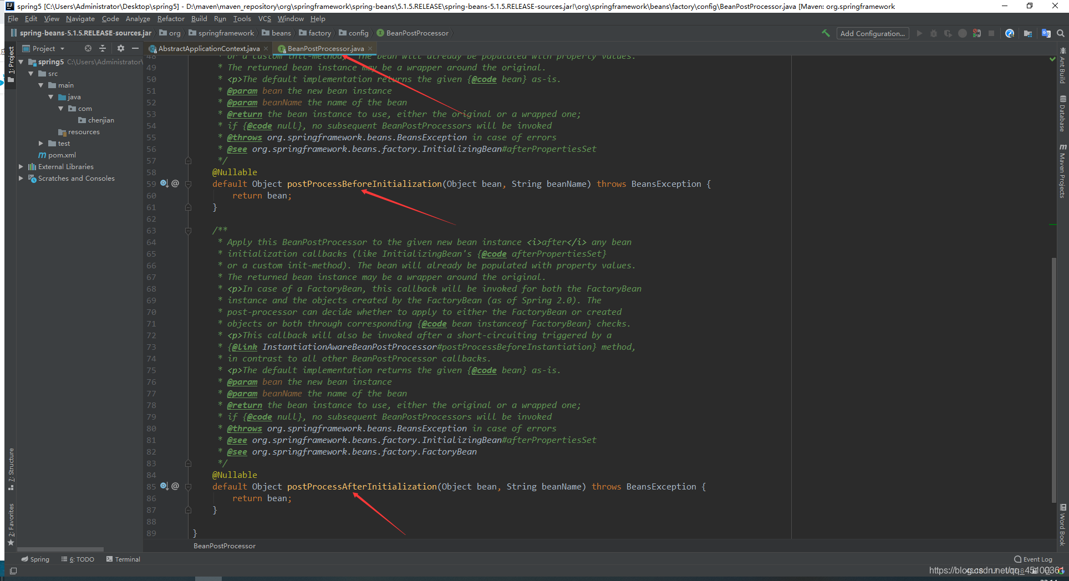The image size is (1069, 581).
Task: Click the Stop square icon
Action: coord(991,33)
